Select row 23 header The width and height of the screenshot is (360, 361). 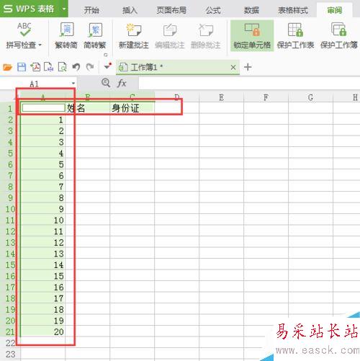click(x=10, y=355)
